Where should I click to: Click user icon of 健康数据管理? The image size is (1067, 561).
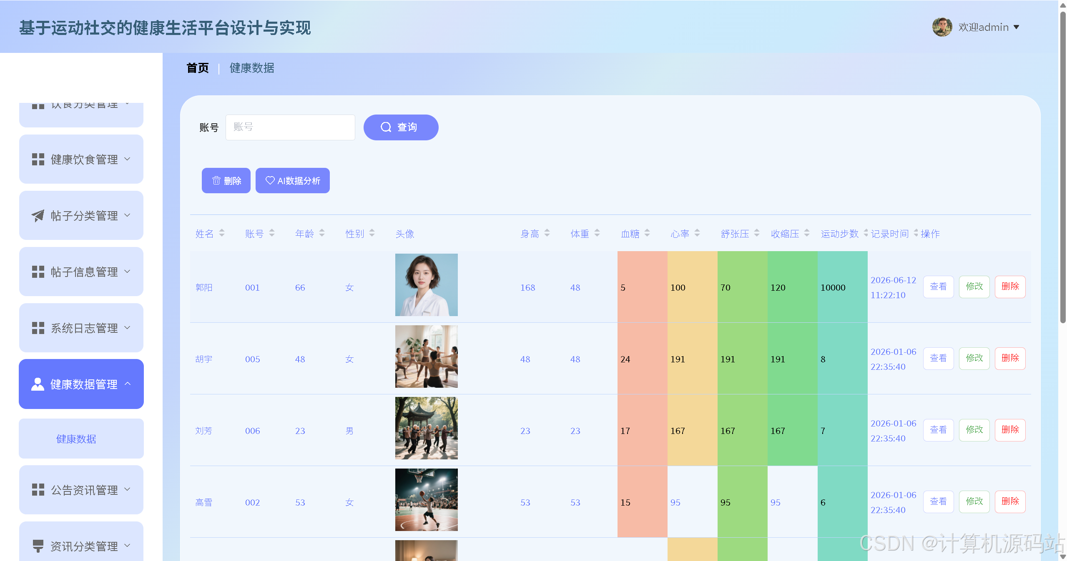click(38, 384)
